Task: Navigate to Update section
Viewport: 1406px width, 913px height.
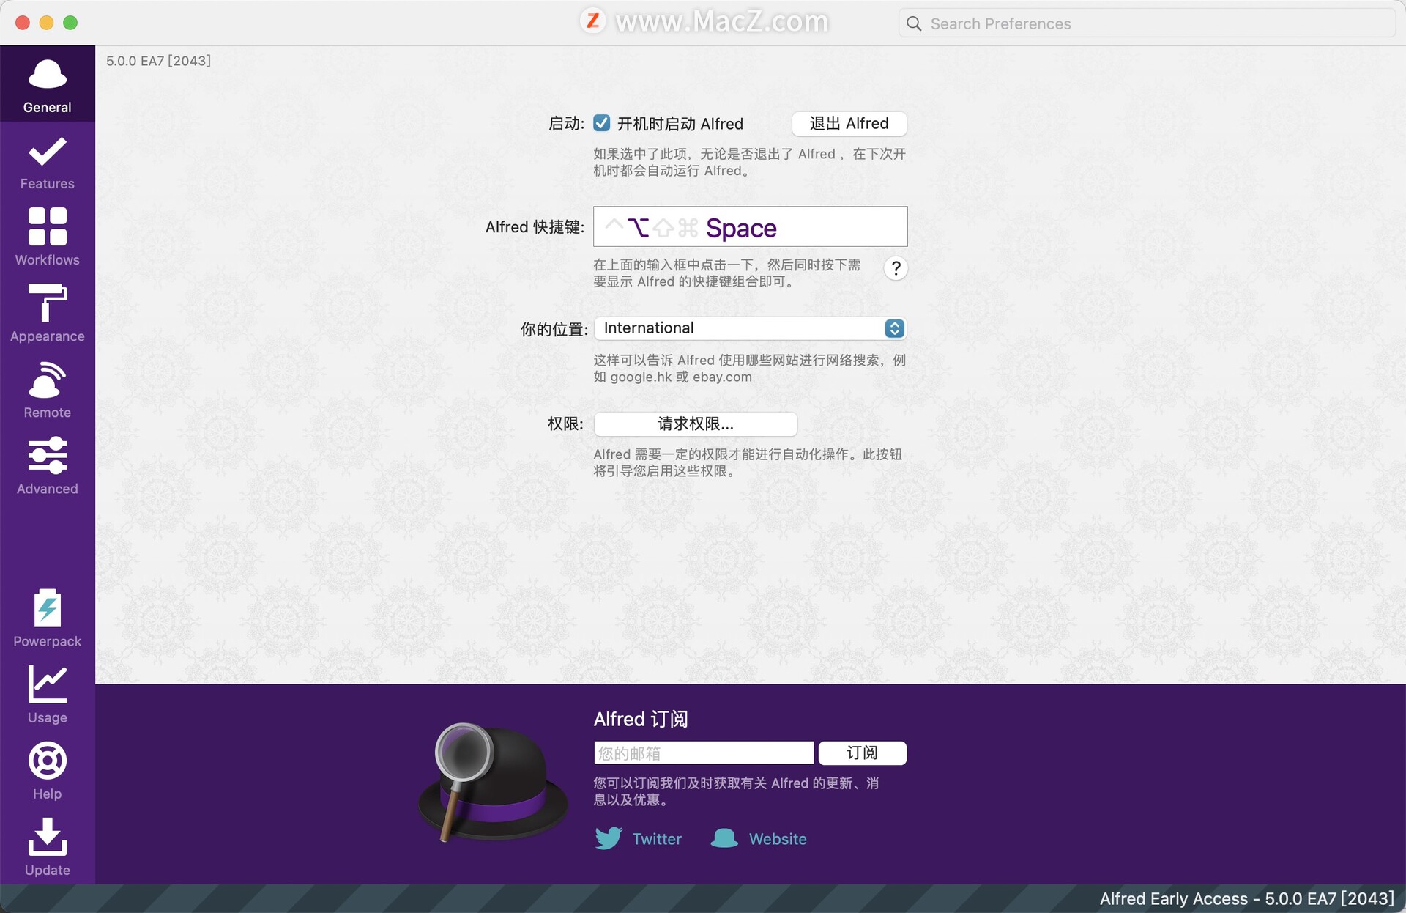Action: (x=47, y=849)
